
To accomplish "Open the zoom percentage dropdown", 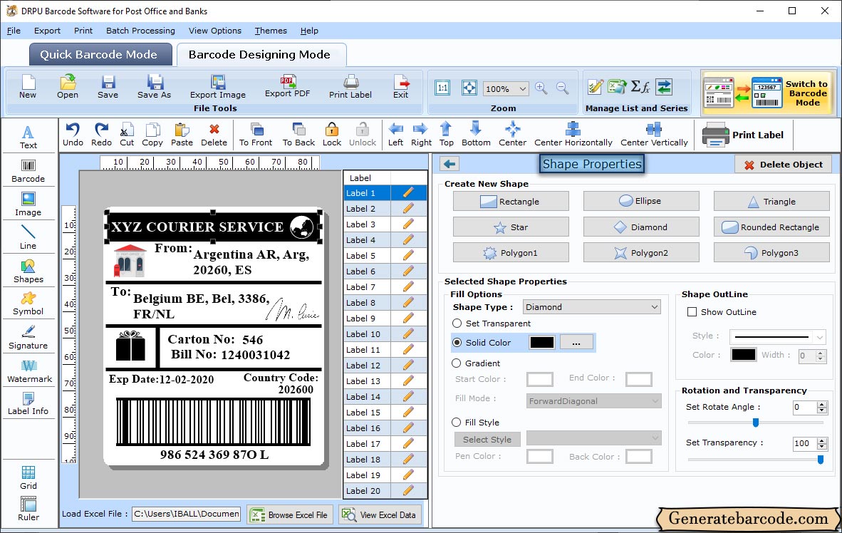I will [x=522, y=88].
